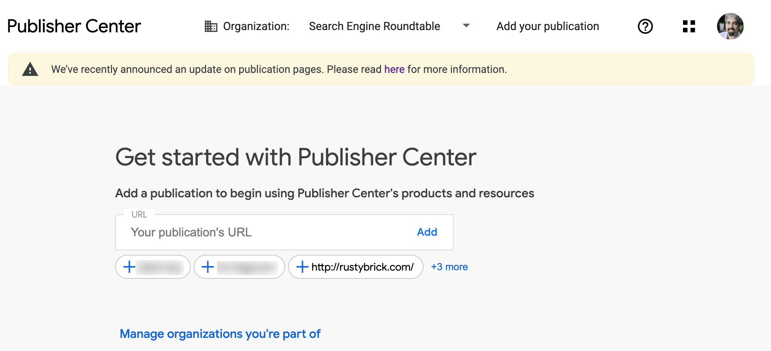Open Add your publication
Screen dimensions: 771x351
pyautogui.click(x=548, y=26)
